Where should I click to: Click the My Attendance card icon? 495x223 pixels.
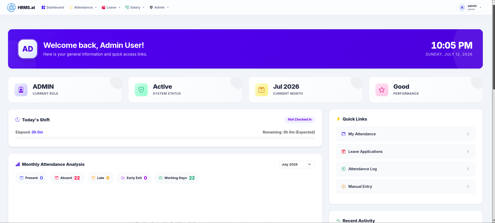(343, 134)
